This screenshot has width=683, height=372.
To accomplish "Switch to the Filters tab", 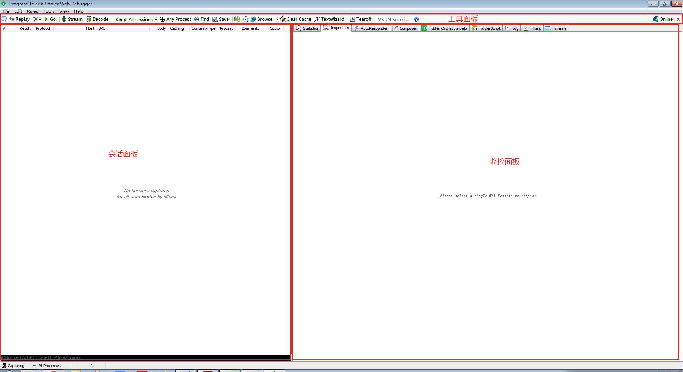I will pyautogui.click(x=532, y=28).
